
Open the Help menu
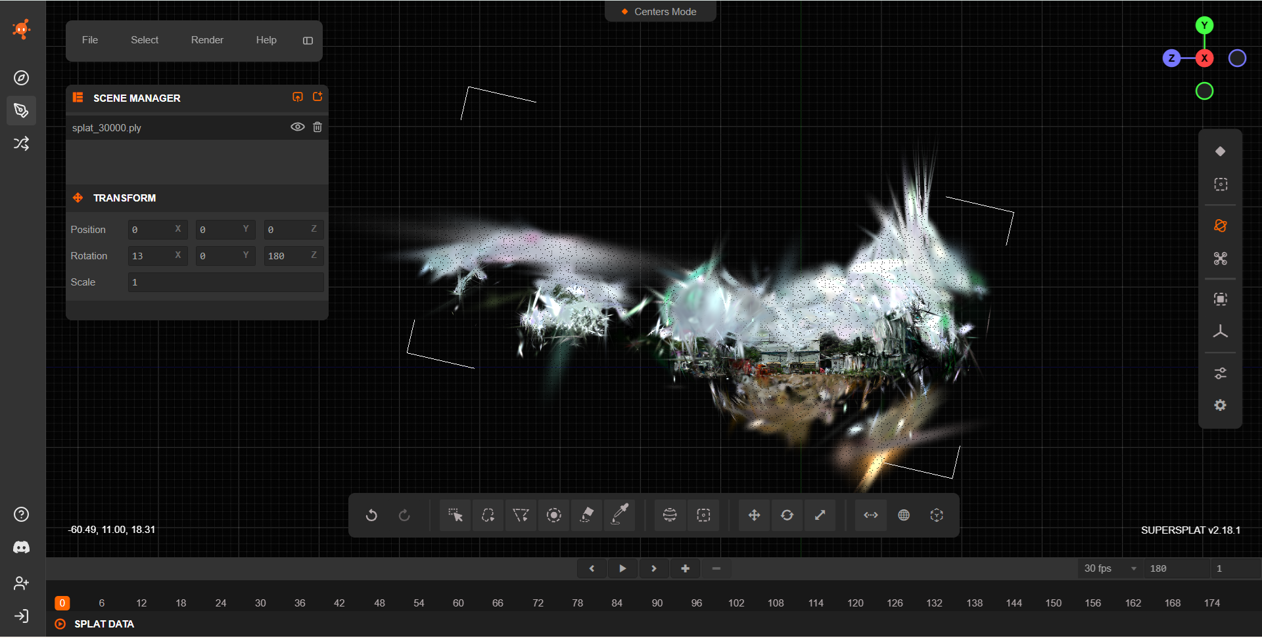click(x=266, y=40)
